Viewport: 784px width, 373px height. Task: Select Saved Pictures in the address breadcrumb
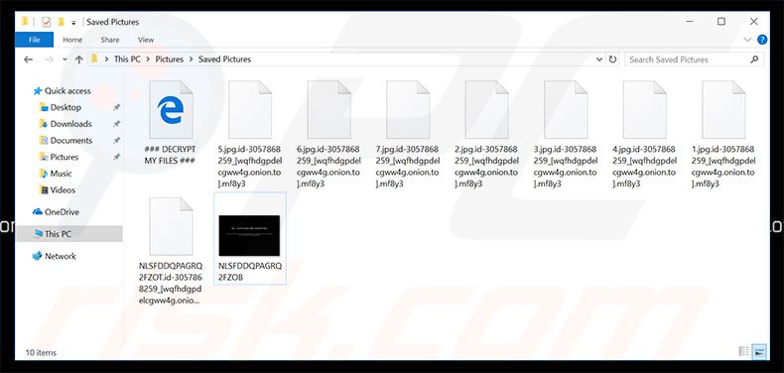point(224,59)
